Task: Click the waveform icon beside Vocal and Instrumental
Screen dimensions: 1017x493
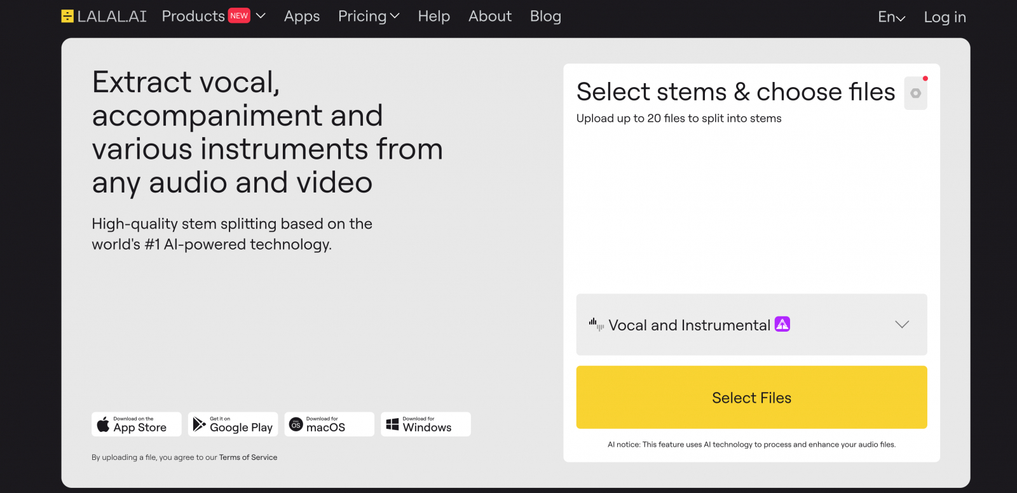Action: [x=596, y=325]
